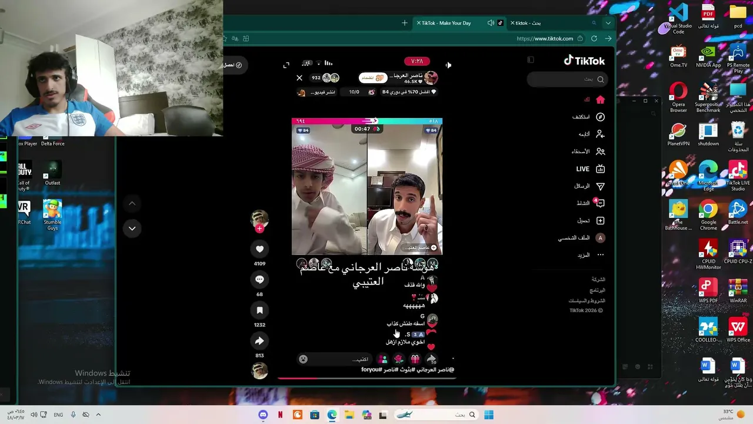Click the video progress bar
This screenshot has height=424, width=753.
[x=367, y=378]
